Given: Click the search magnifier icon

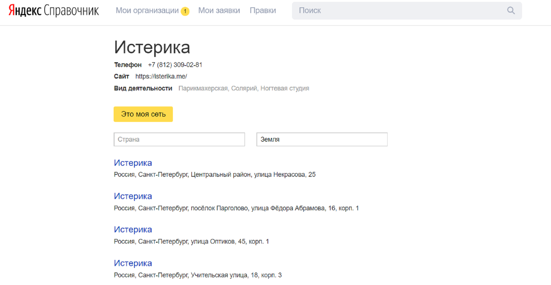Looking at the screenshot, I should [x=511, y=10].
